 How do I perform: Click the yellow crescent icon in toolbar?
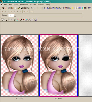click(x=72, y=8)
